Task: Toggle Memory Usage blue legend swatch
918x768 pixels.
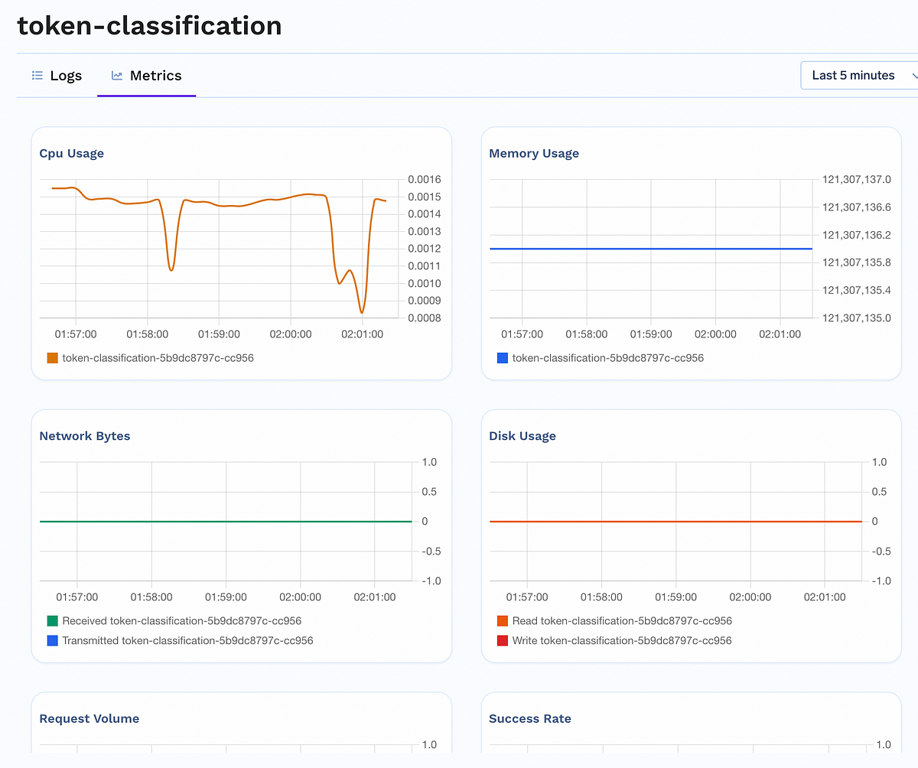Action: coord(503,358)
